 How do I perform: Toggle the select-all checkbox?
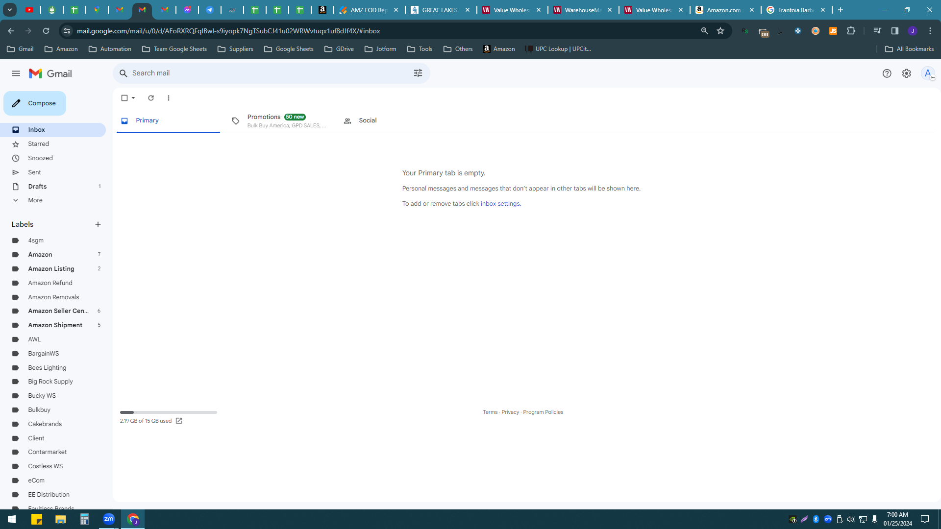tap(124, 98)
